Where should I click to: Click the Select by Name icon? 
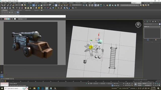coord(25,5)
